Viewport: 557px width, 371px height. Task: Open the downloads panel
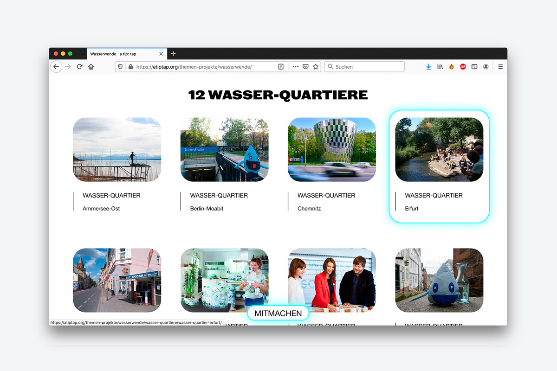click(428, 67)
